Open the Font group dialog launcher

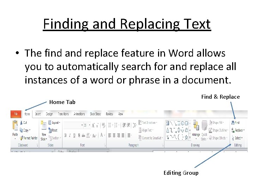tap(105, 145)
